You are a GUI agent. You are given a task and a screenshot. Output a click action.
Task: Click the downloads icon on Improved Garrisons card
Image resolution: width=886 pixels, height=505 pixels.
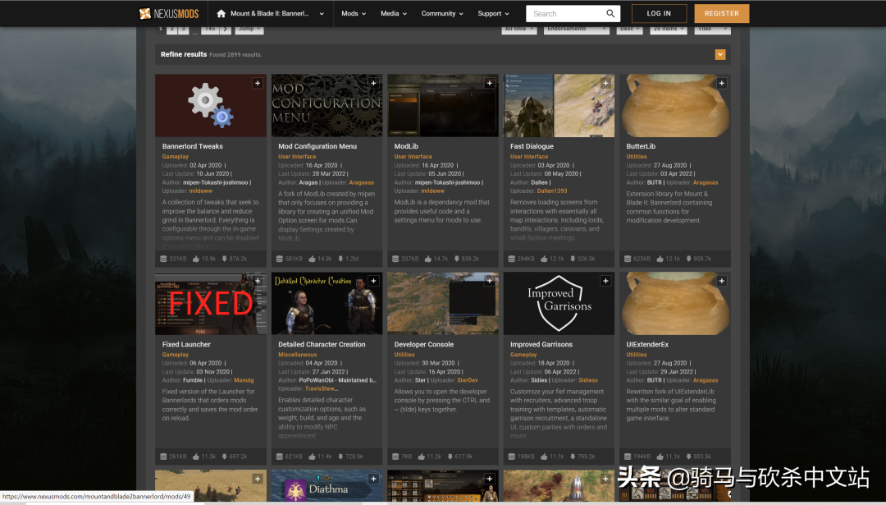(x=573, y=457)
